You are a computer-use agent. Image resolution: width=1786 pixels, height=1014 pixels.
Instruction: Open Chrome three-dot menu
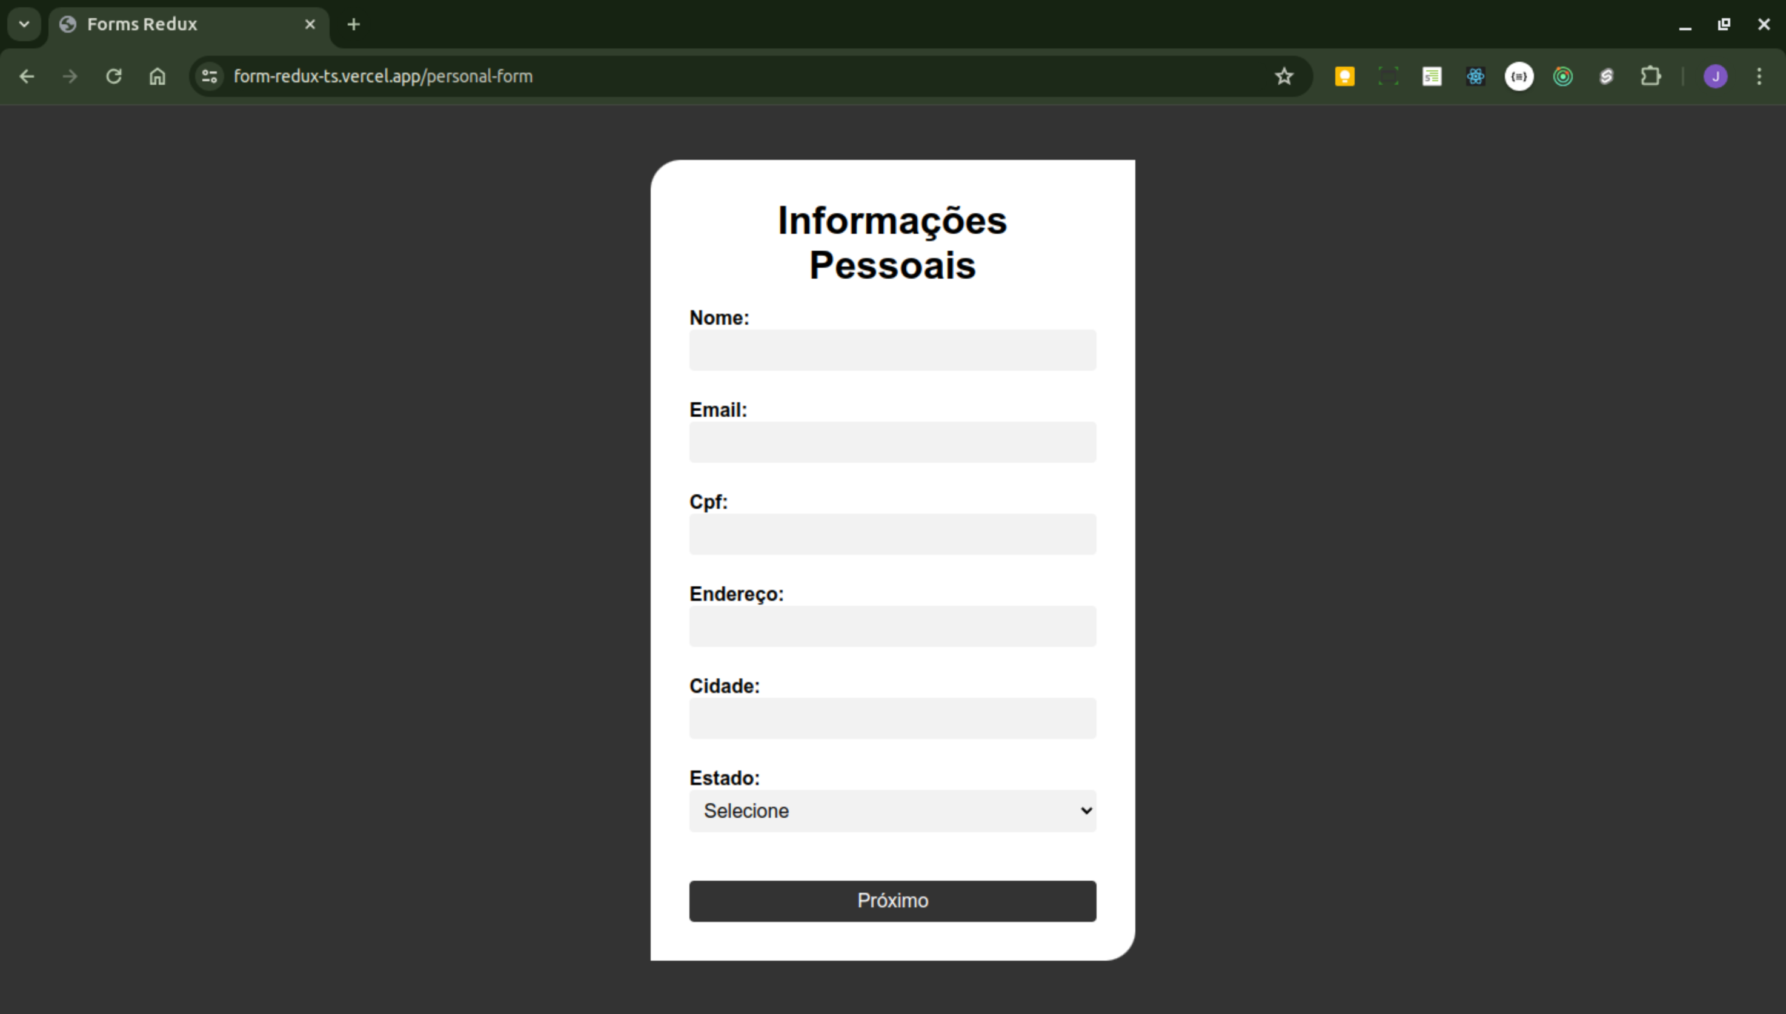(x=1759, y=76)
